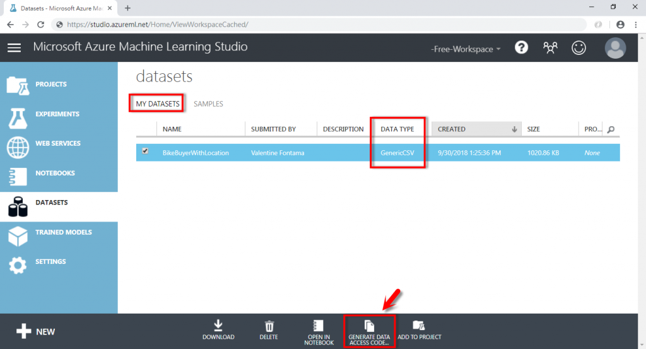Click the Help question mark icon

[521, 48]
